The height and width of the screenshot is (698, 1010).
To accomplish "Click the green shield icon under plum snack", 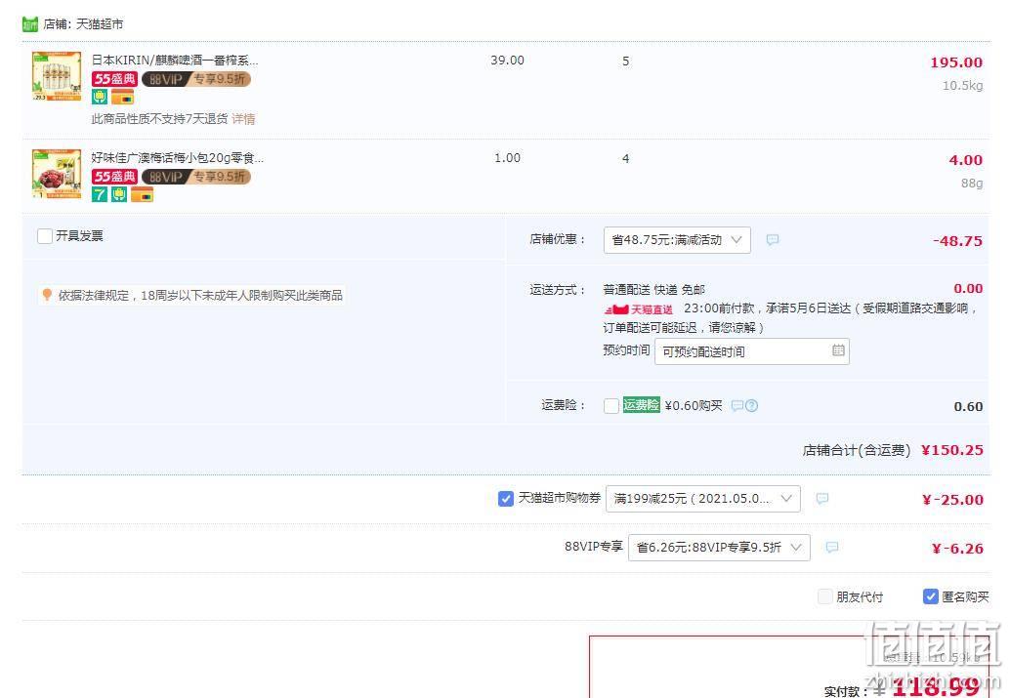I will coord(119,194).
